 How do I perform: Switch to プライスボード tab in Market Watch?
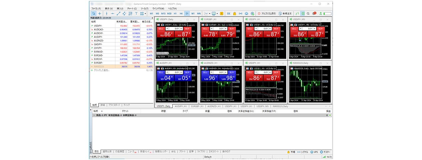(114, 105)
